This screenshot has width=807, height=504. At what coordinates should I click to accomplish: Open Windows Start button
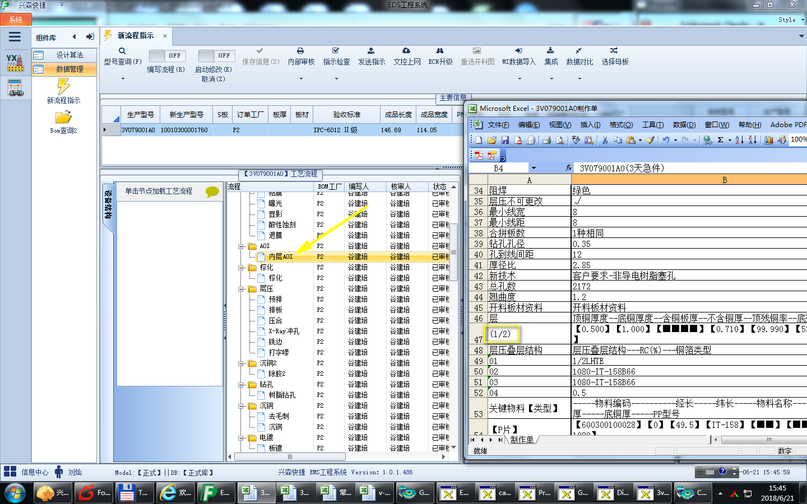pos(15,493)
